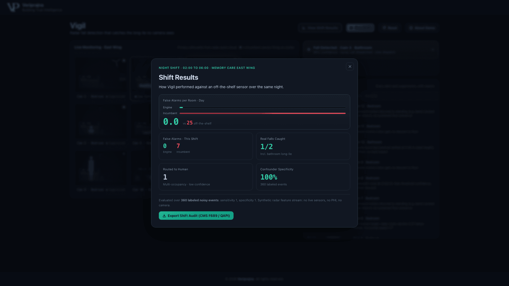509x286 pixels.
Task: Click the bold 360 labeled noisy events footnote
Action: tap(200, 200)
